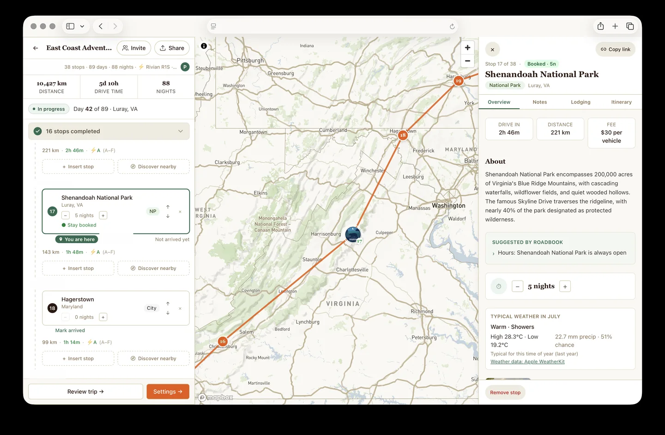Screen dimensions: 665x435
Task: Switch to the Overview tab
Action: click(x=499, y=102)
